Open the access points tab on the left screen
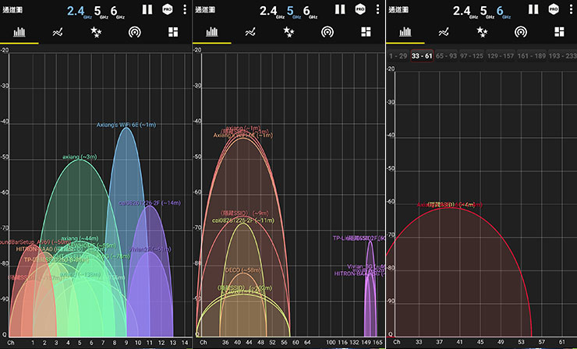The width and height of the screenshot is (577, 349). coord(134,32)
